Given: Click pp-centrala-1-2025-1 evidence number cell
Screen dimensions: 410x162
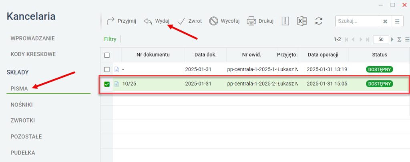Looking at the screenshot, I should pyautogui.click(x=252, y=70).
